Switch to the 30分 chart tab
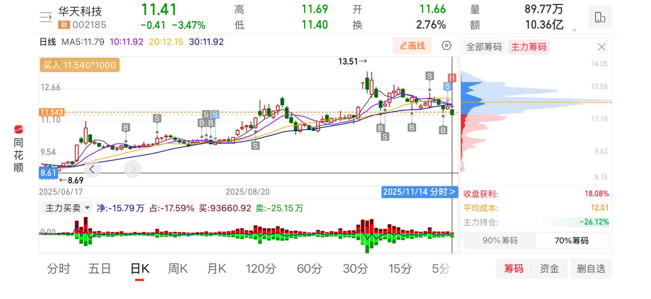651x299 pixels. [356, 269]
